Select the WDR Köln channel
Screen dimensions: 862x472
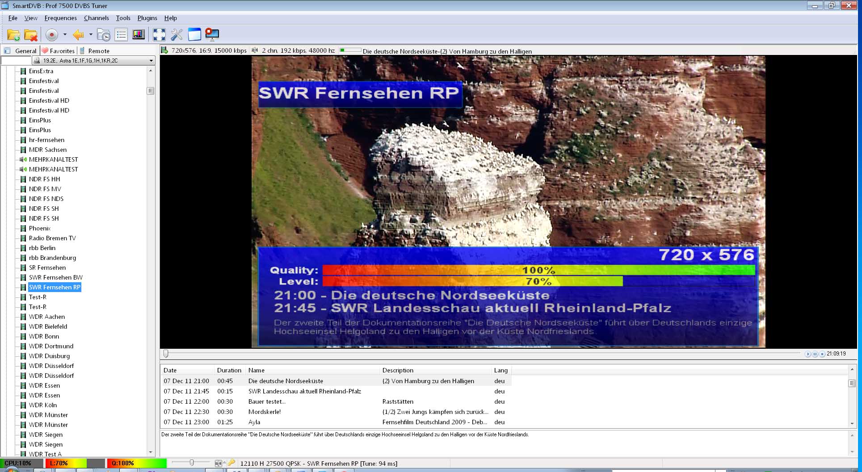click(43, 405)
